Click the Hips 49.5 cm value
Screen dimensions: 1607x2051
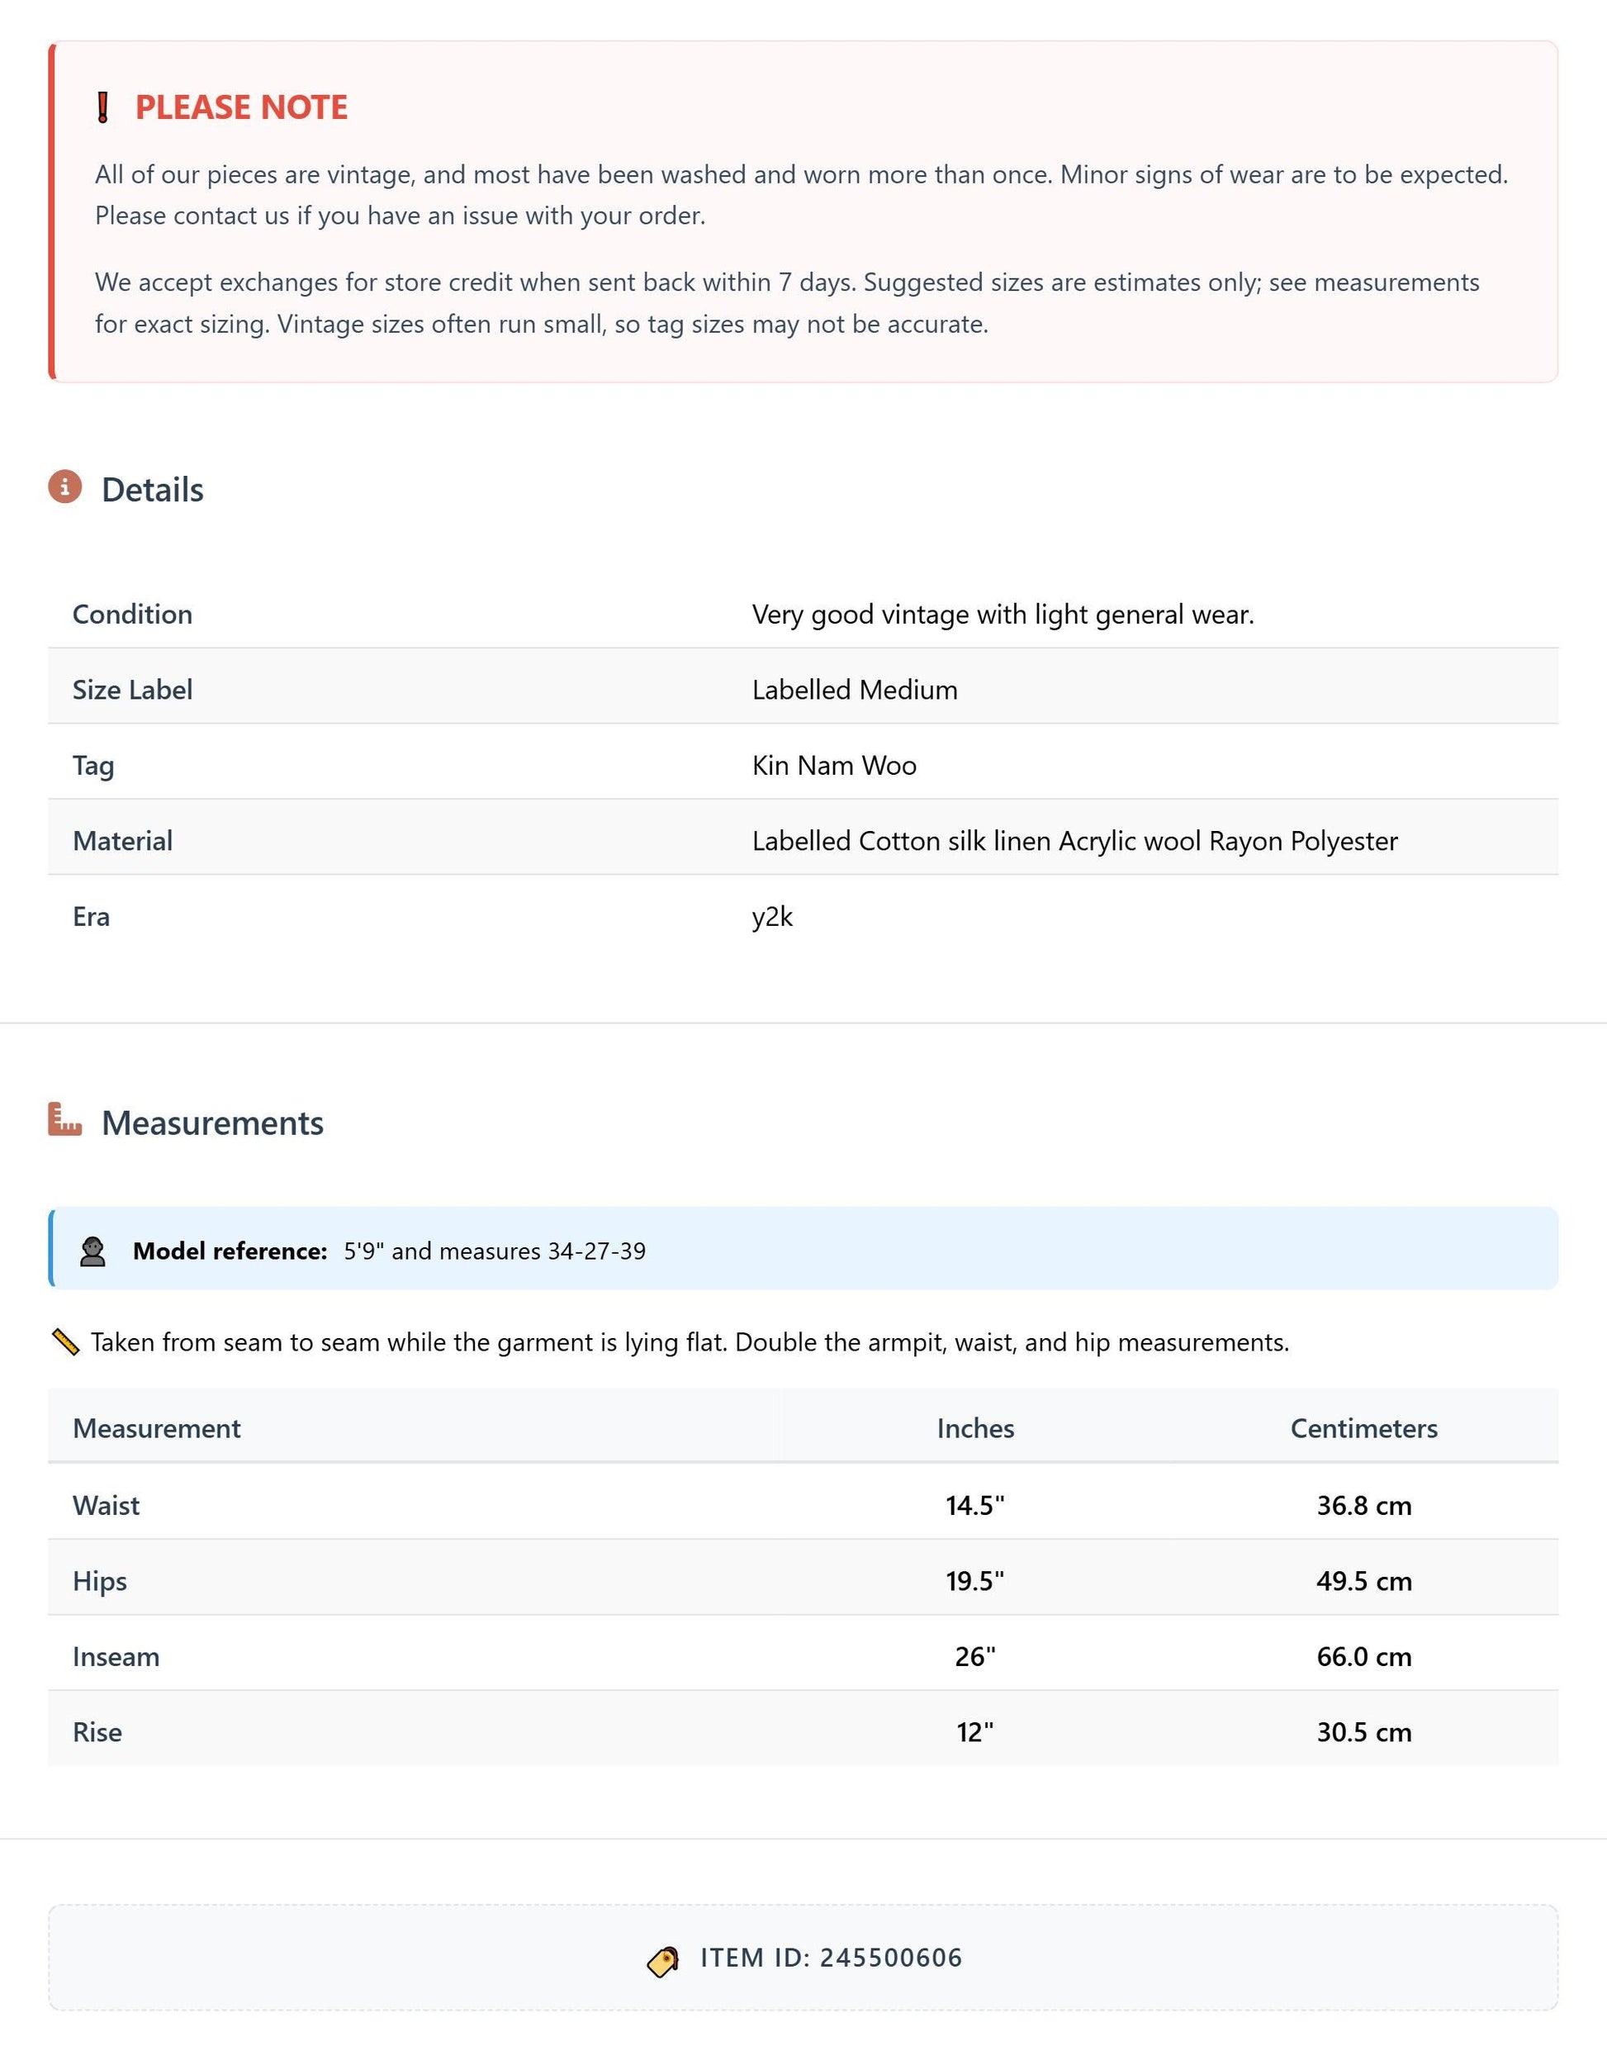coord(1363,1580)
